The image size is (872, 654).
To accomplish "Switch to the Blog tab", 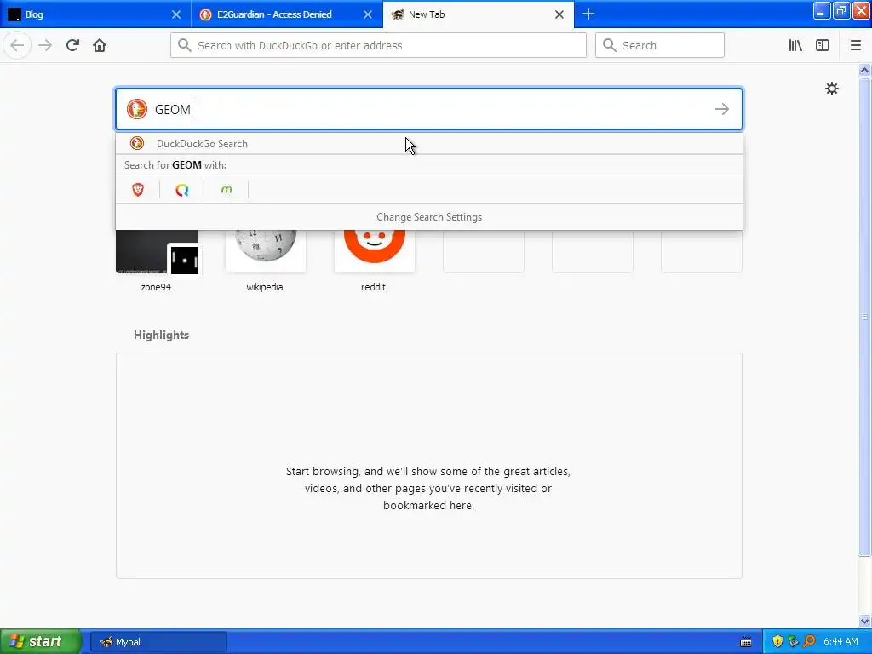I will [x=95, y=14].
